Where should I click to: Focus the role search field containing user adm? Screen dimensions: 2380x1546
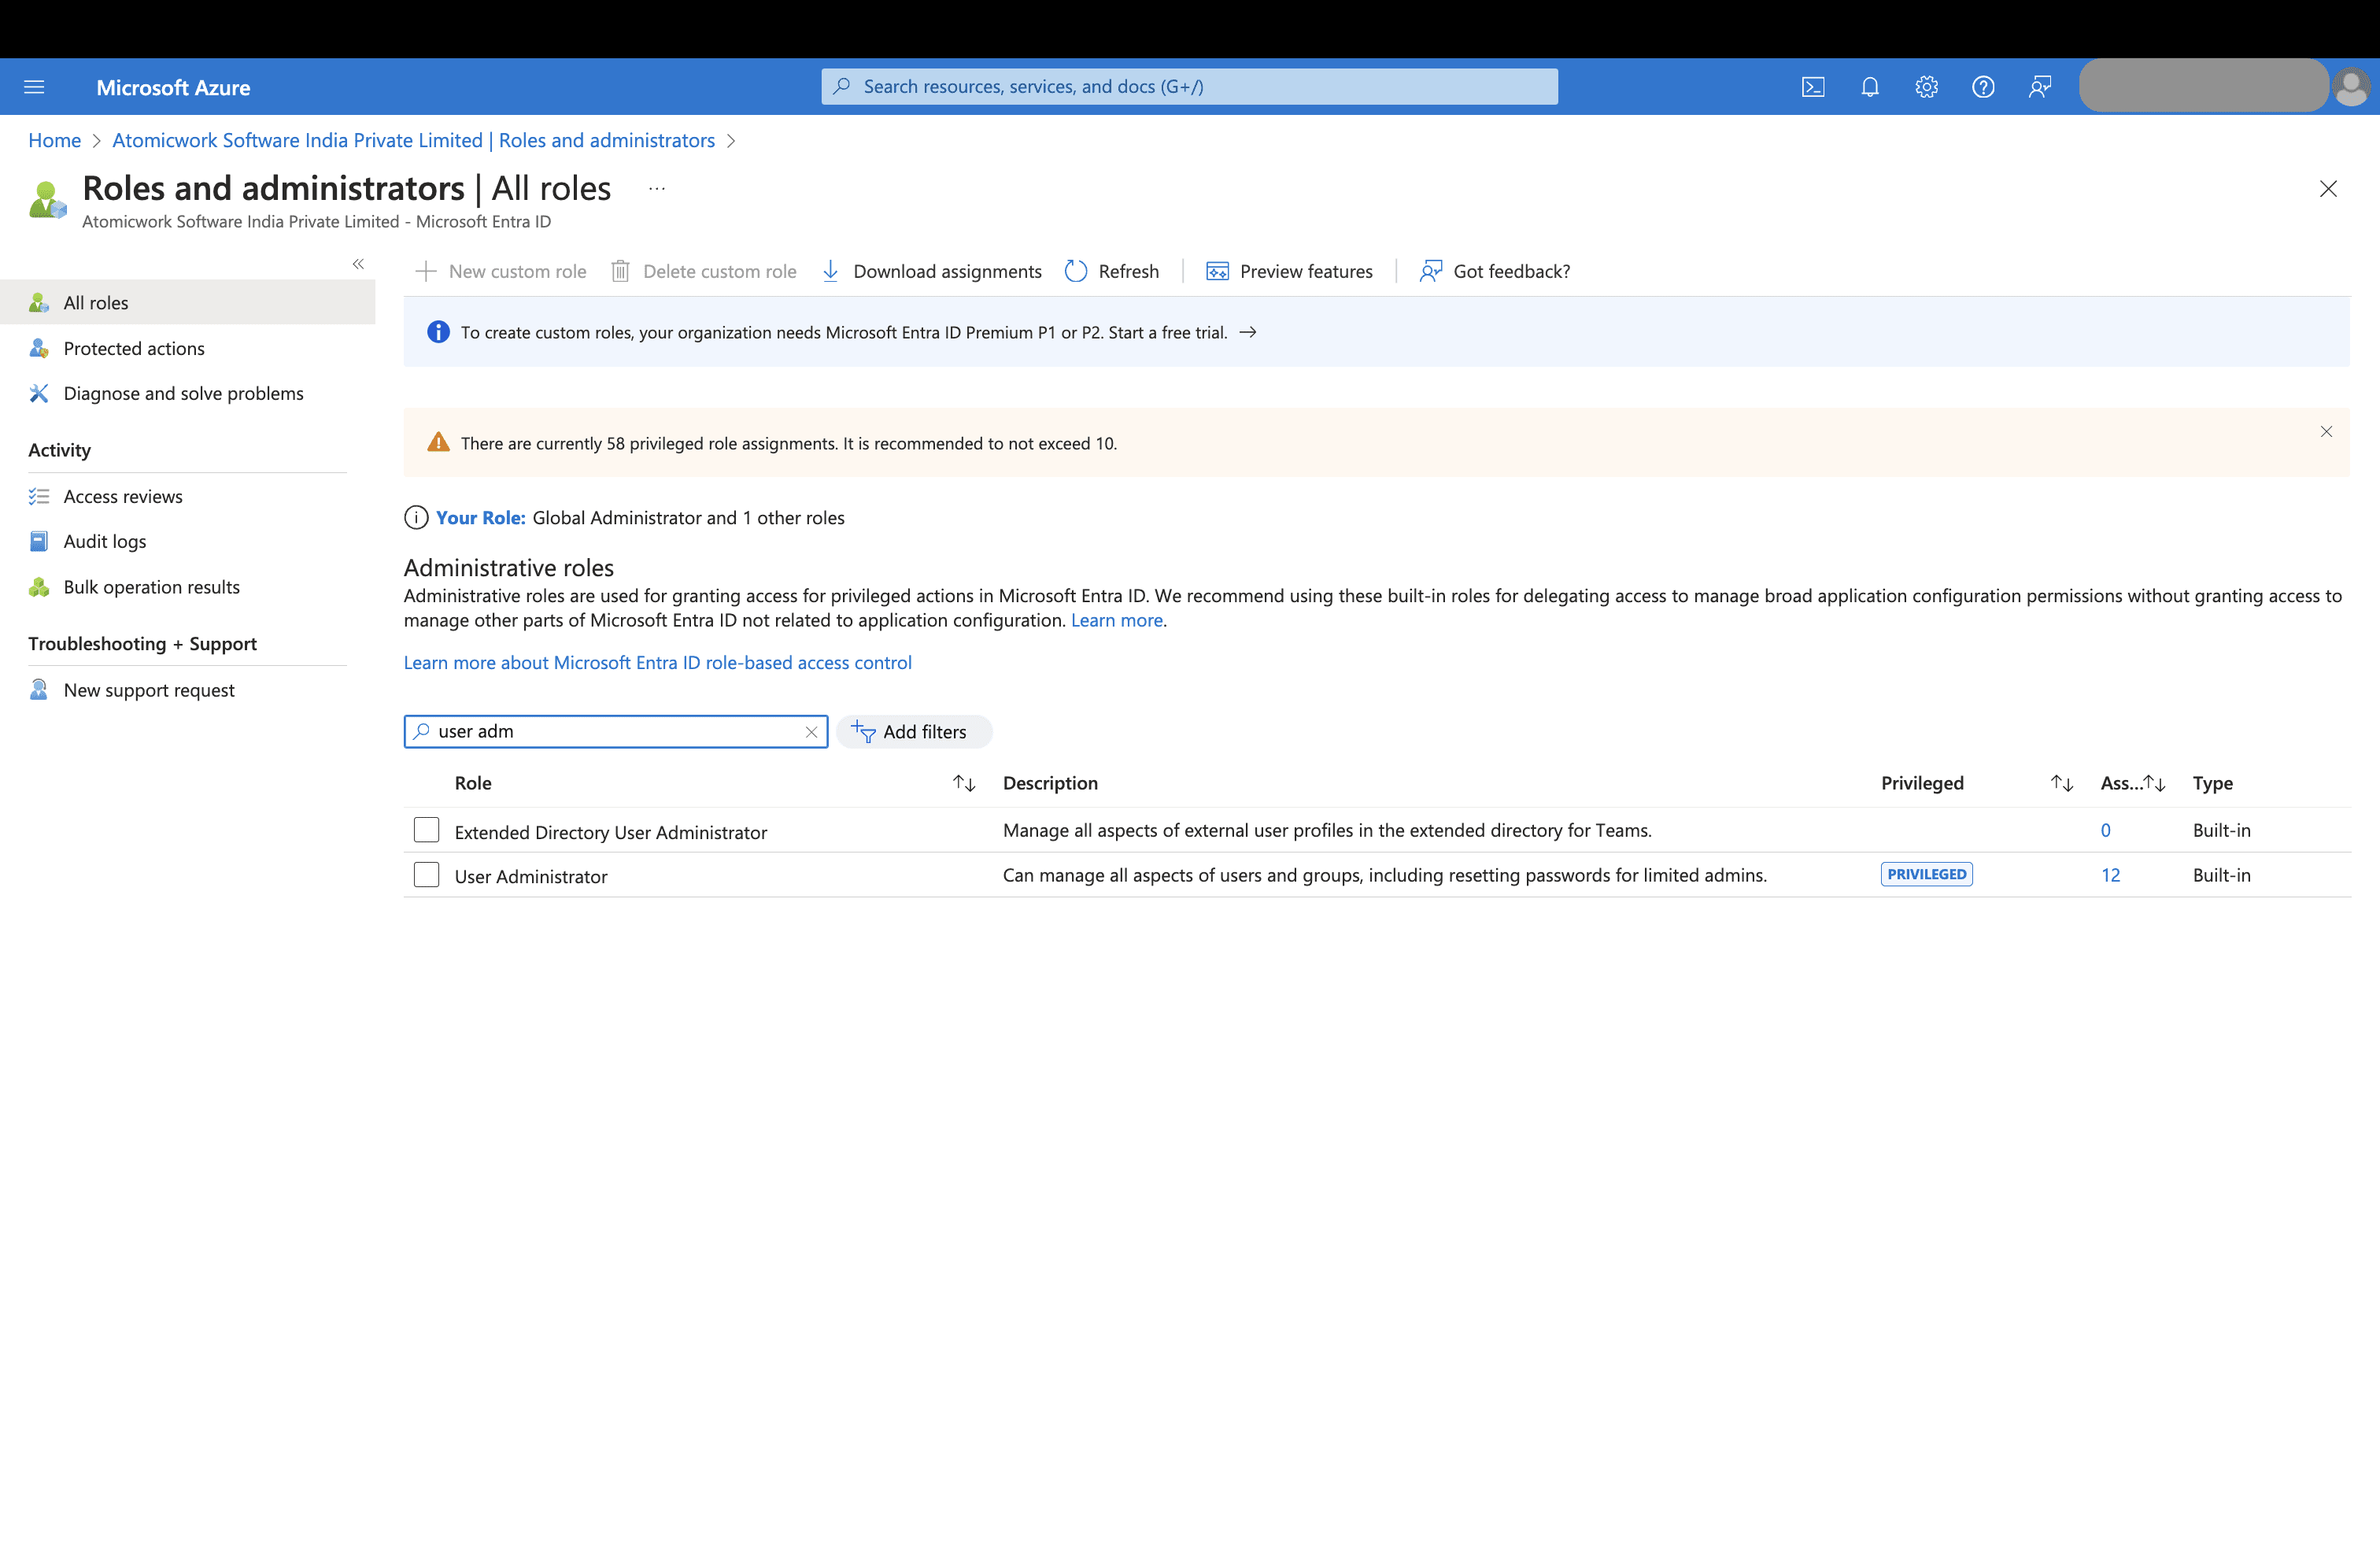616,732
